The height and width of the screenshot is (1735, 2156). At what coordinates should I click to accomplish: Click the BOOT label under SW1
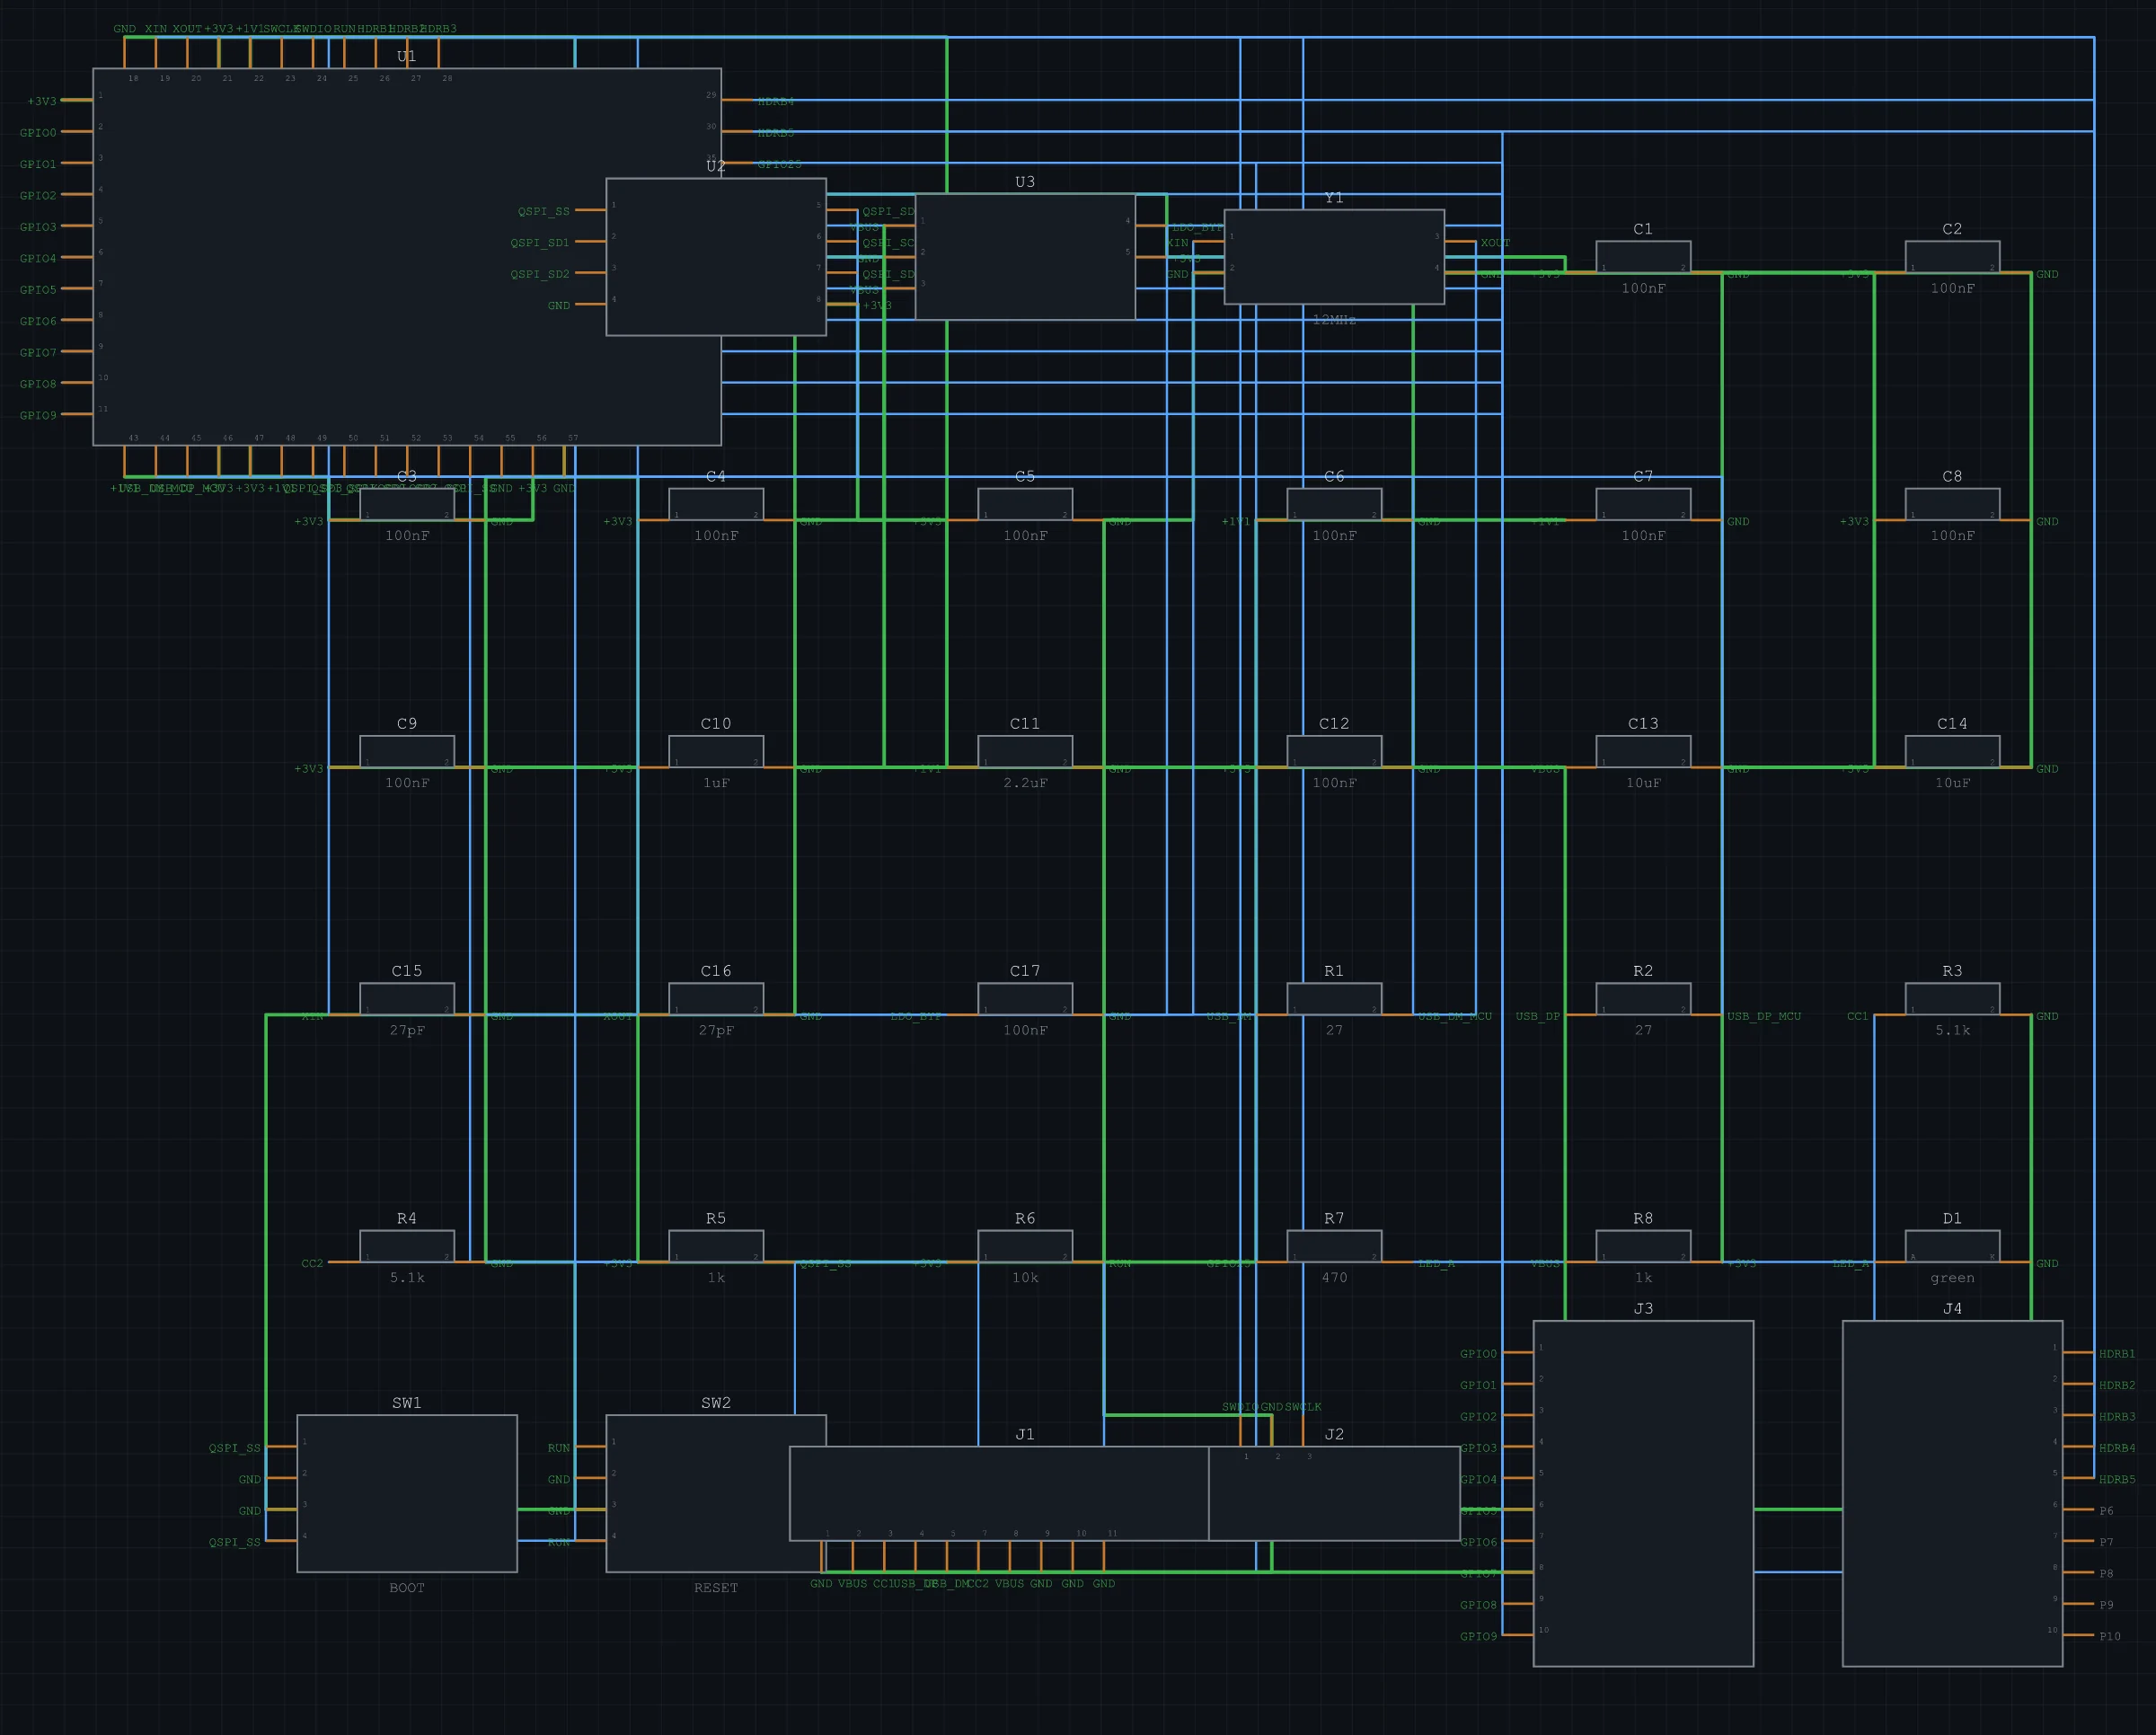click(x=407, y=1588)
